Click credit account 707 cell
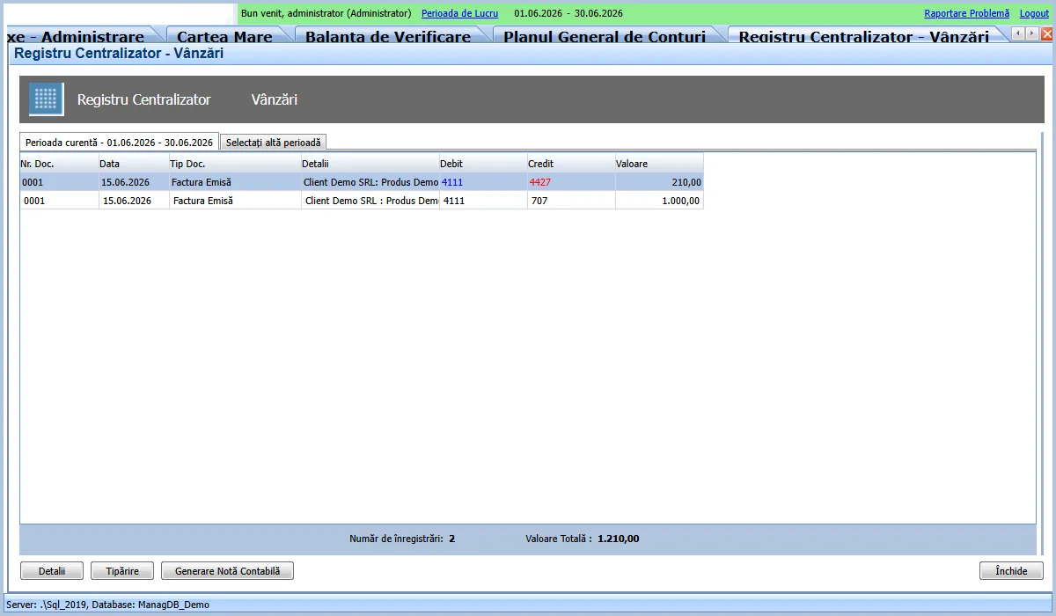Viewport: 1056px width, 616px height. pyautogui.click(x=571, y=201)
